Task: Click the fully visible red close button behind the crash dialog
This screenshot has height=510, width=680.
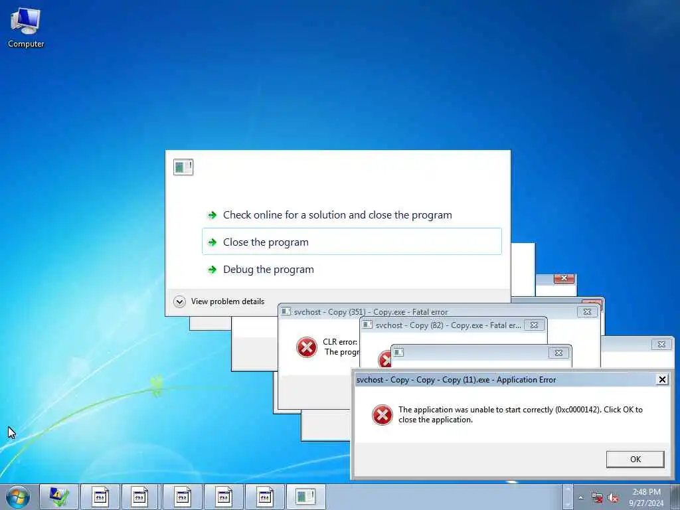Action: tap(564, 278)
